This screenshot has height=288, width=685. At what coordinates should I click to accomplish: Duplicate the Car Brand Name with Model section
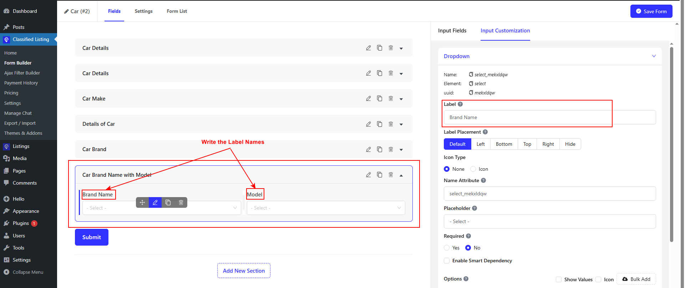click(380, 175)
